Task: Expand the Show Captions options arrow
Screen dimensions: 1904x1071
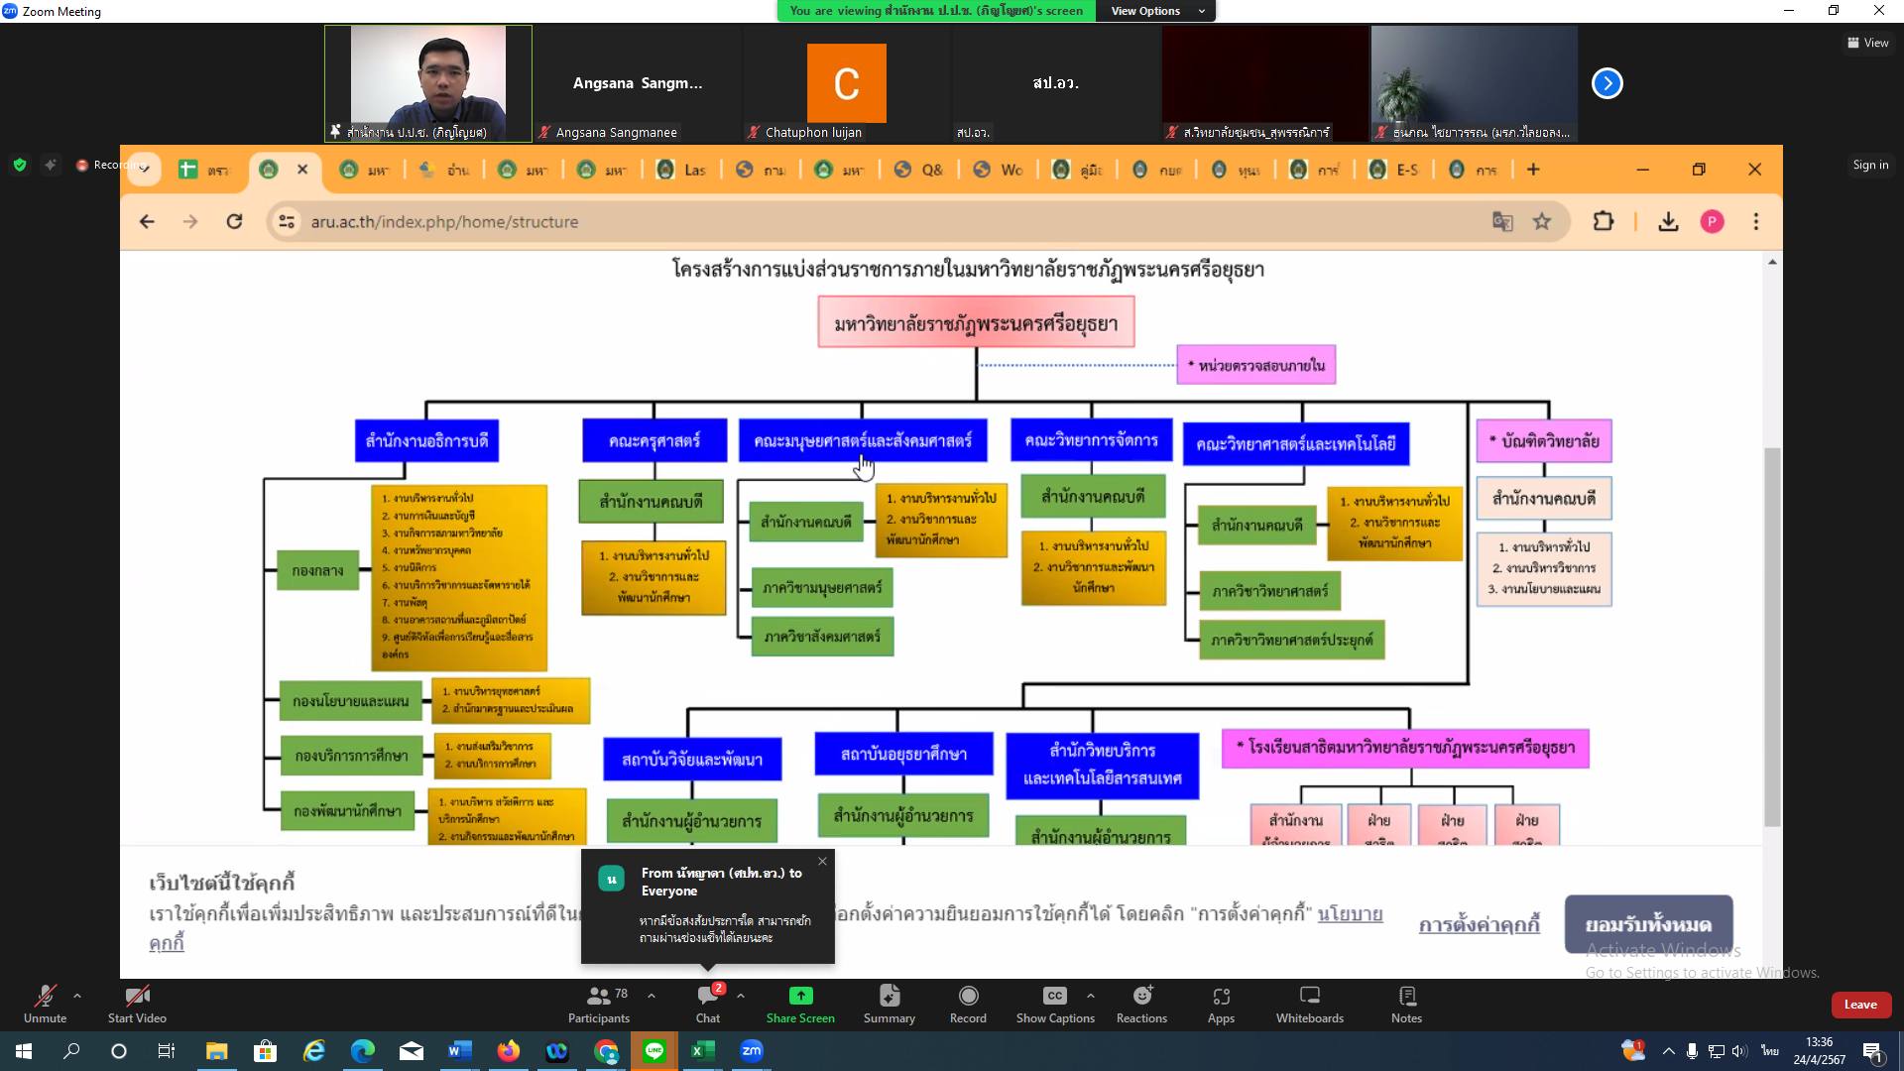Action: coord(1090,996)
